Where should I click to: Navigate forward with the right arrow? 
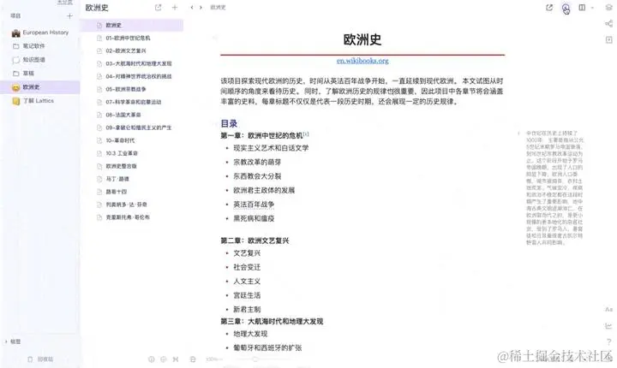pos(201,8)
